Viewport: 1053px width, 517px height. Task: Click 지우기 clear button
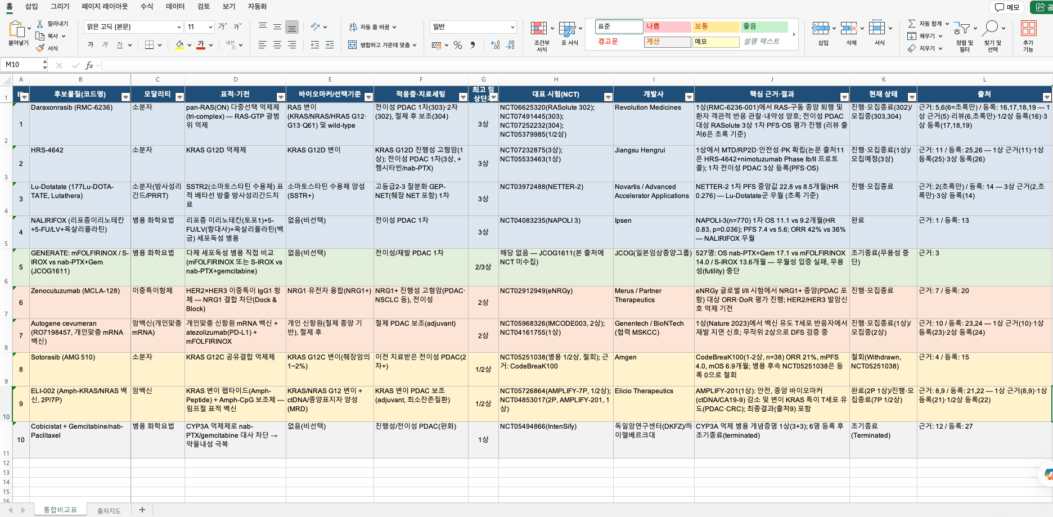coord(924,48)
